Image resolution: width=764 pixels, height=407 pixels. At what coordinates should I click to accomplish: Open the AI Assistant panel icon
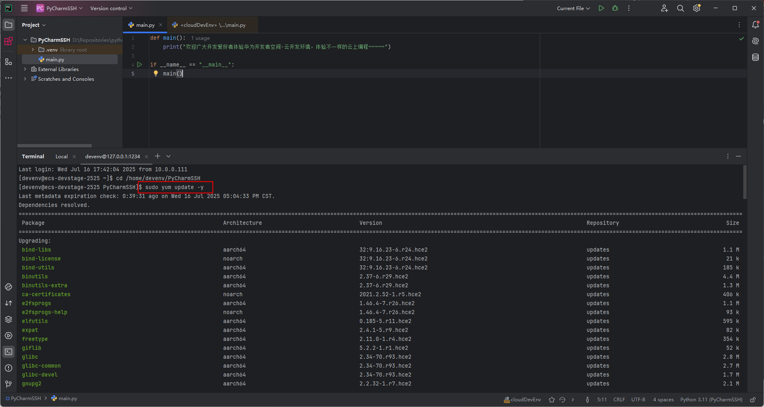pos(754,40)
